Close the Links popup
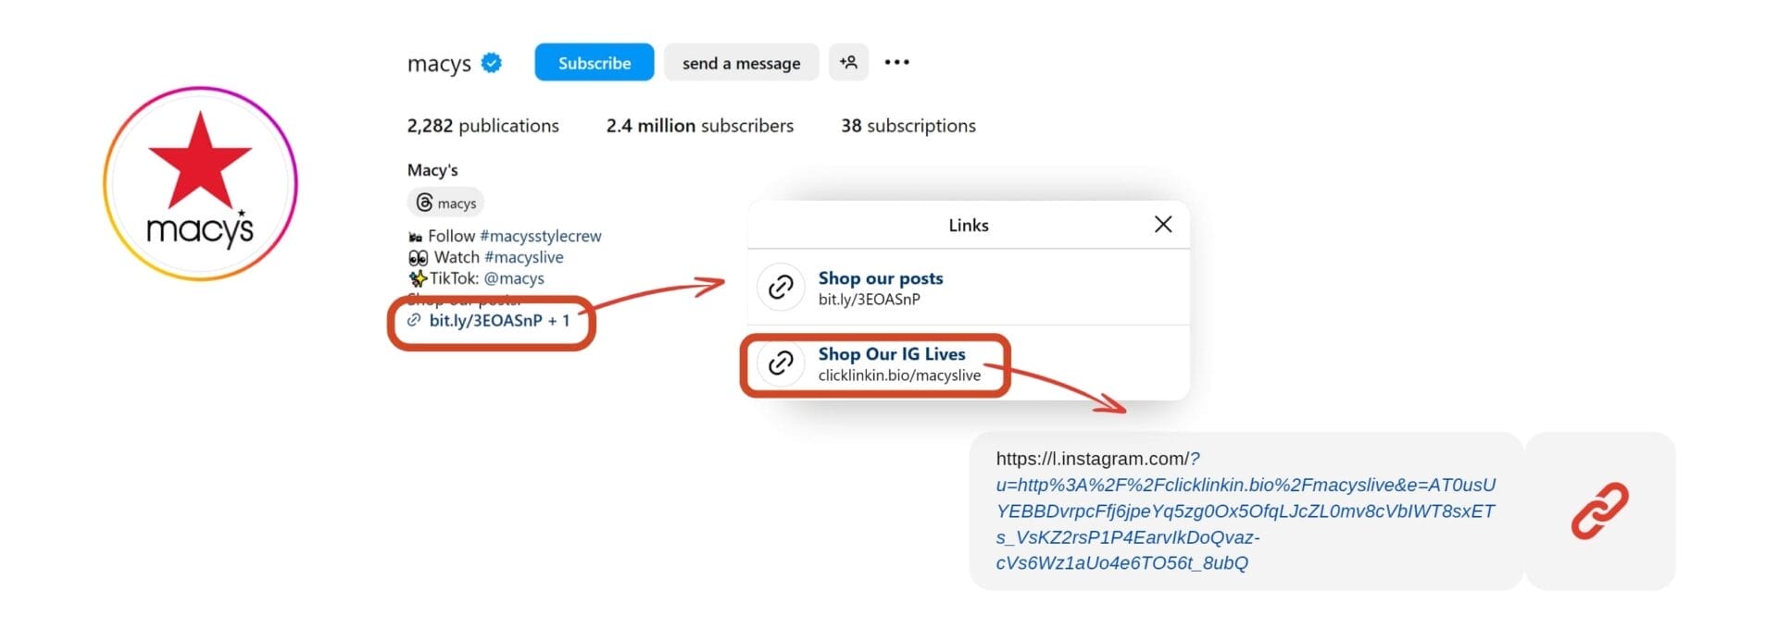The height and width of the screenshot is (628, 1778). (1163, 225)
